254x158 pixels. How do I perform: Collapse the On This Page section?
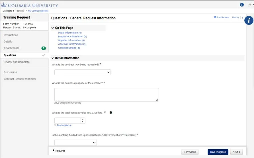(x=52, y=28)
